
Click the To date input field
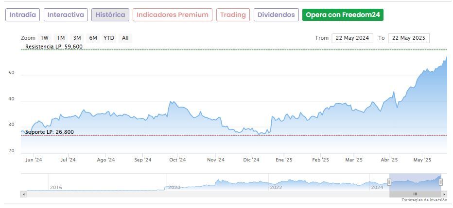[x=408, y=38]
